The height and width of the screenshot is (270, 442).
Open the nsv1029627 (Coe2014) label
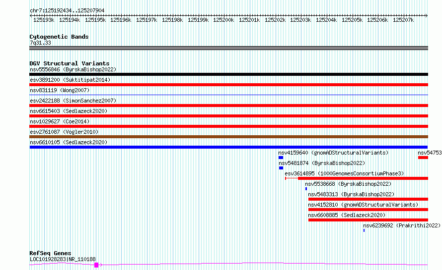(60, 121)
